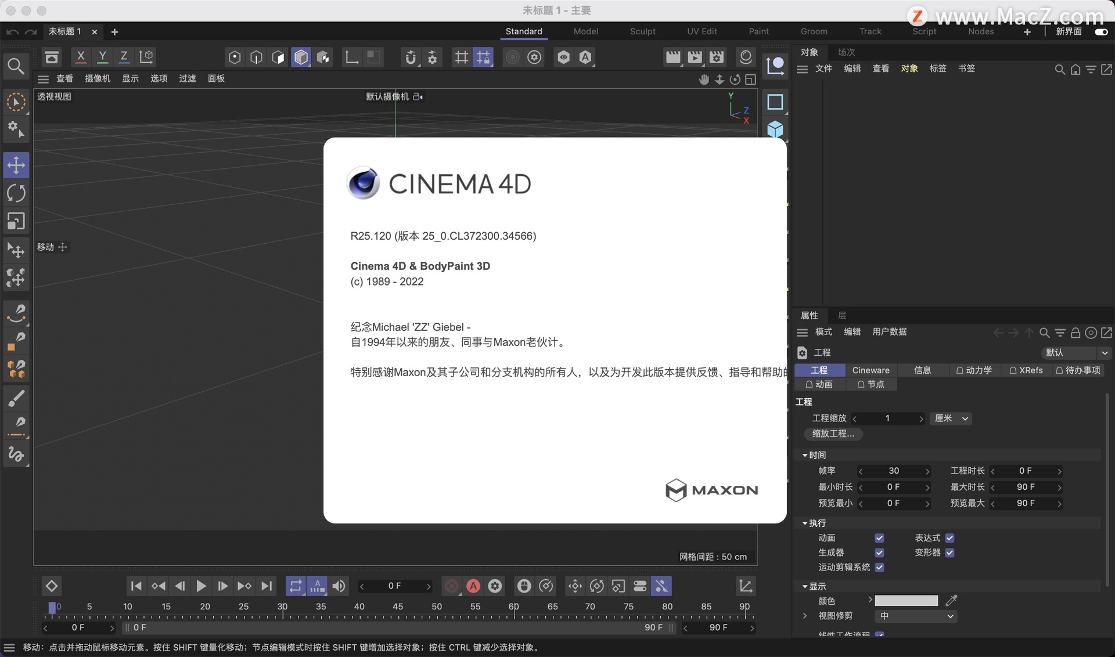Screen dimensions: 1115x657
Task: Switch to the Sculpt layout tab
Action: 642,31
